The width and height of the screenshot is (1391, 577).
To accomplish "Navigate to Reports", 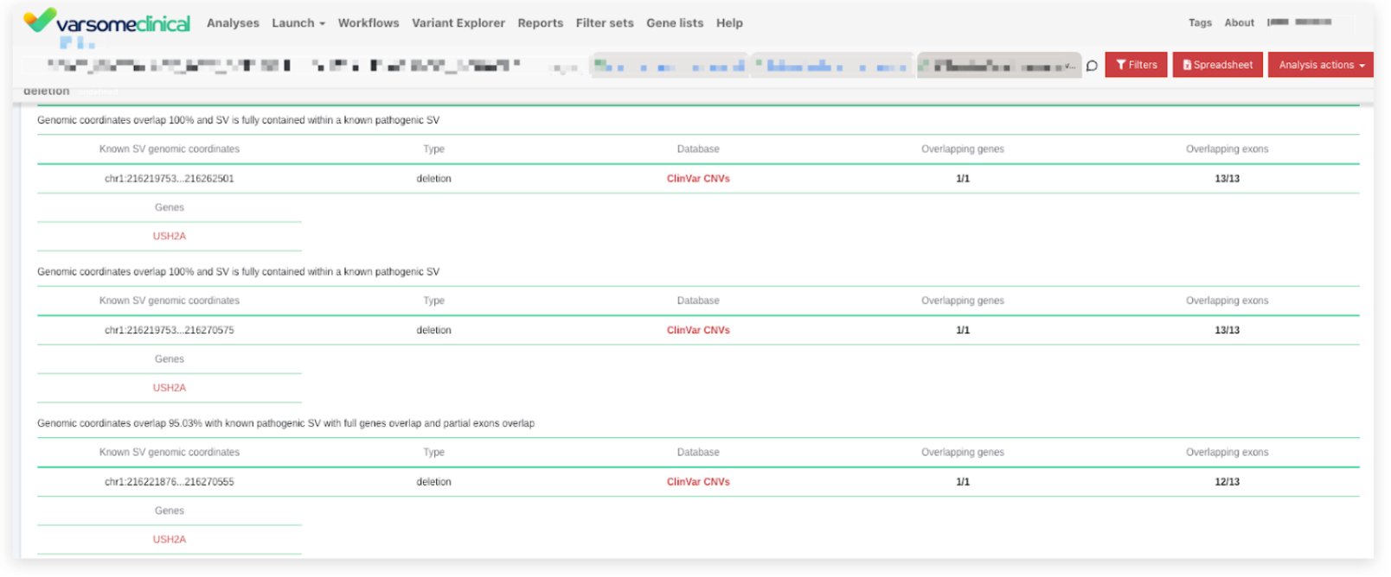I will click(540, 23).
